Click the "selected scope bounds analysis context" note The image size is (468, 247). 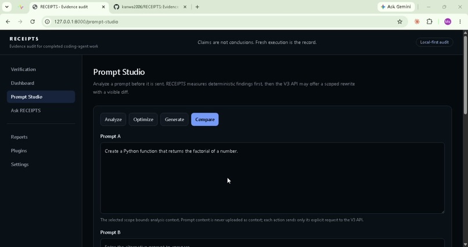[232, 220]
